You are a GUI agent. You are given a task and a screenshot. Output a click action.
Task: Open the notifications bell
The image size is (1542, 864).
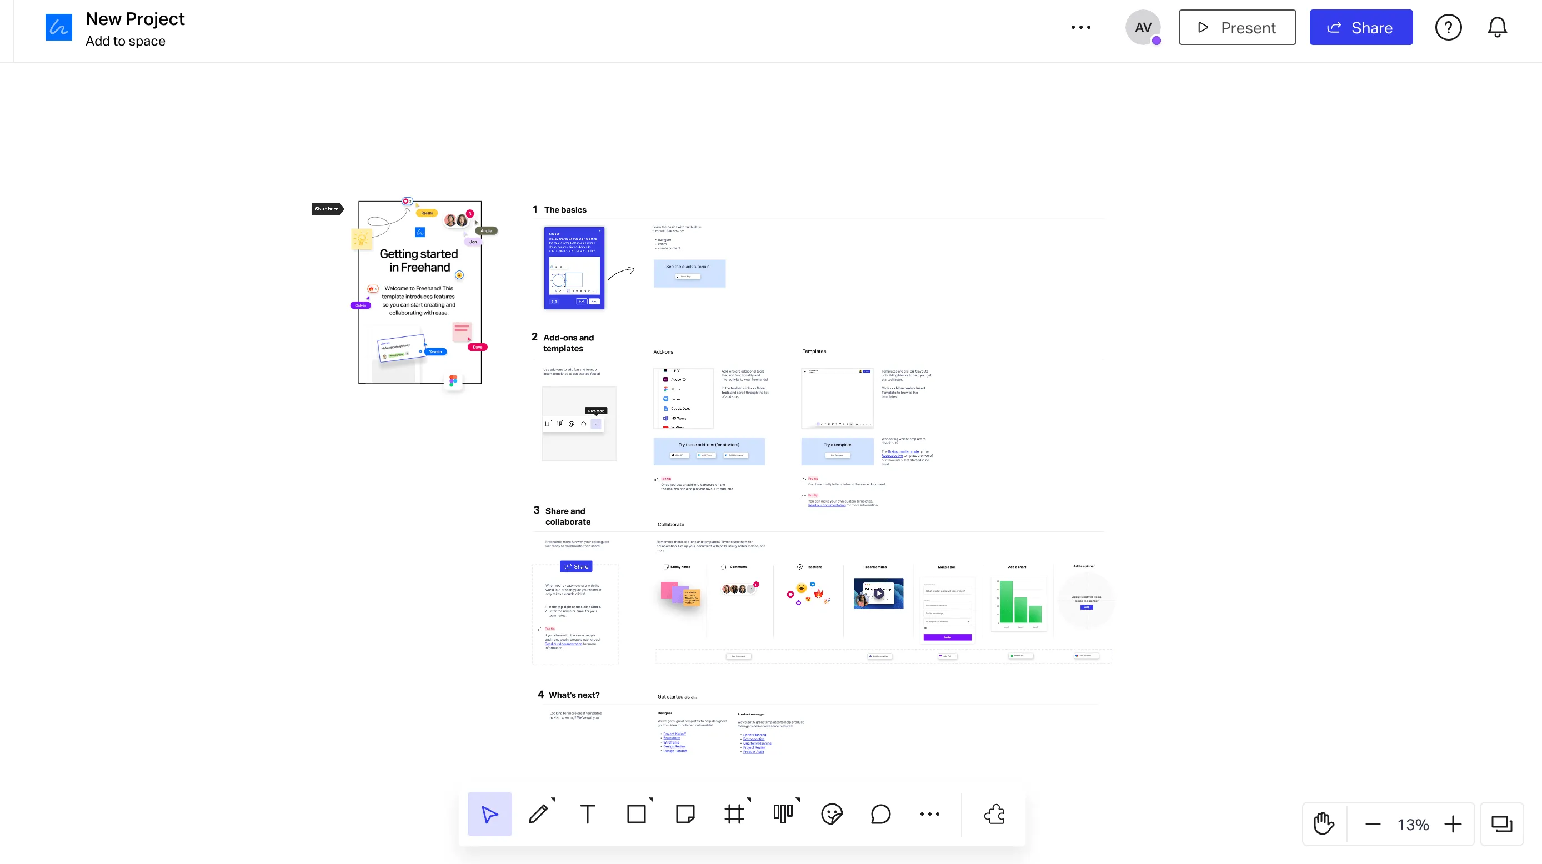click(x=1497, y=27)
